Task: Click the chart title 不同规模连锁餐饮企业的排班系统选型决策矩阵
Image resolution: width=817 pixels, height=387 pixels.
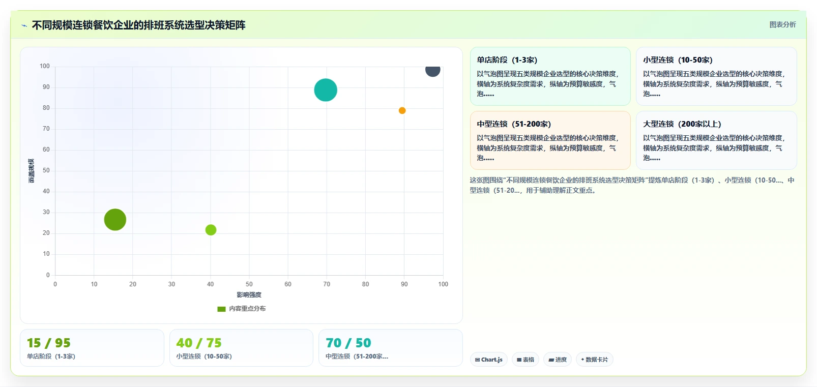Action: [138, 25]
